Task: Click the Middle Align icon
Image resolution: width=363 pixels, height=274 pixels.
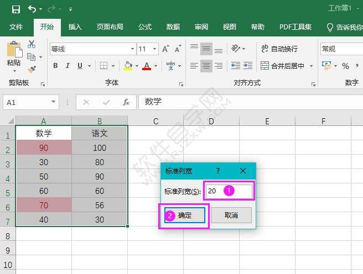Action: coord(206,49)
